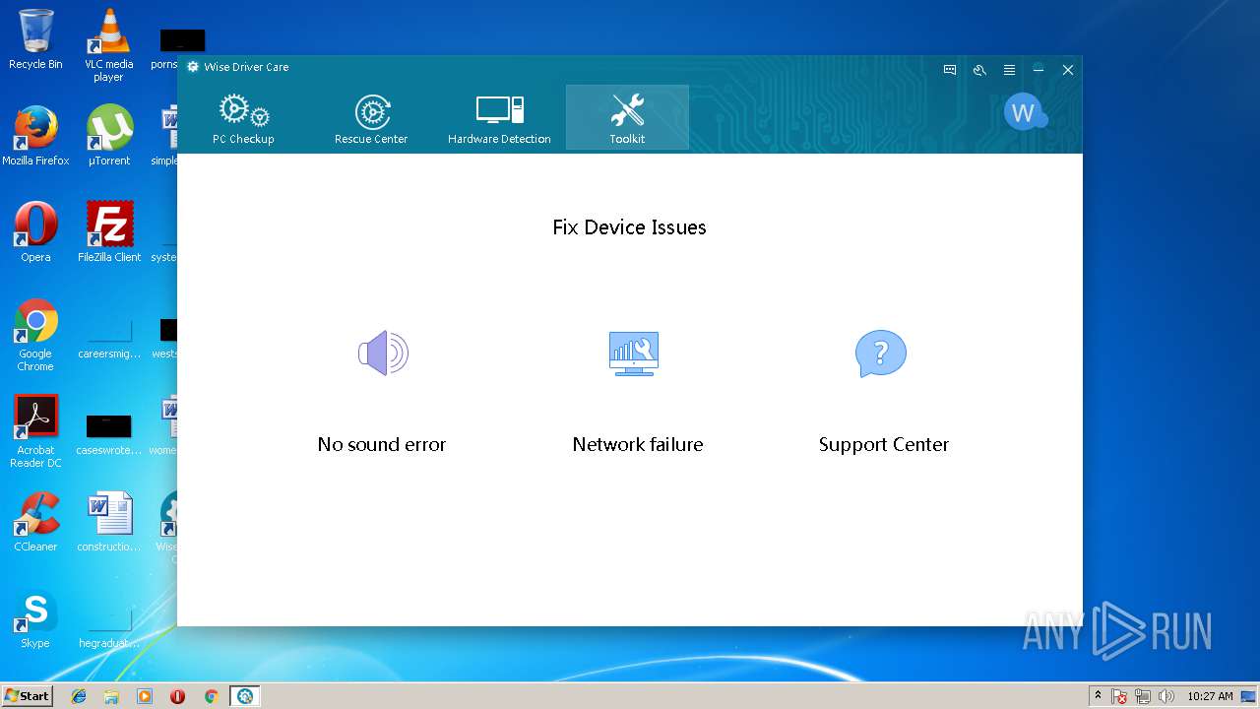Screen dimensions: 1260x709
Task: Open the hamburger menu in title bar
Action: click(1009, 70)
